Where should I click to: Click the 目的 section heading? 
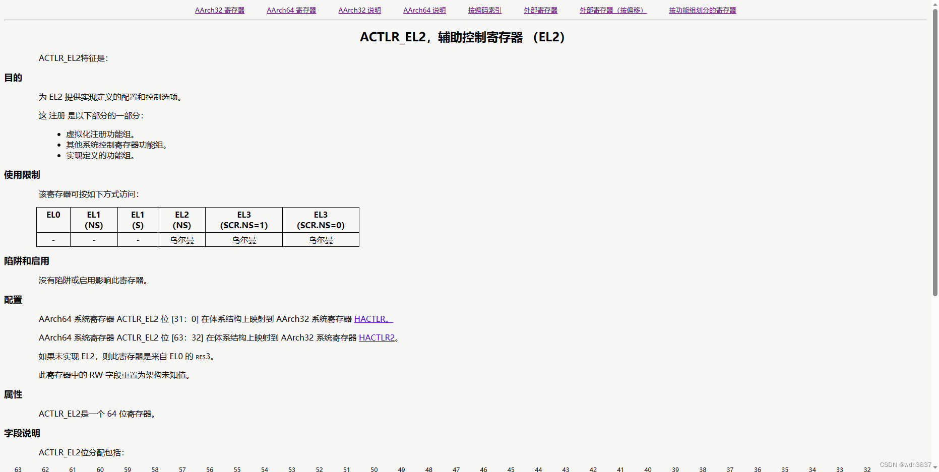click(13, 78)
